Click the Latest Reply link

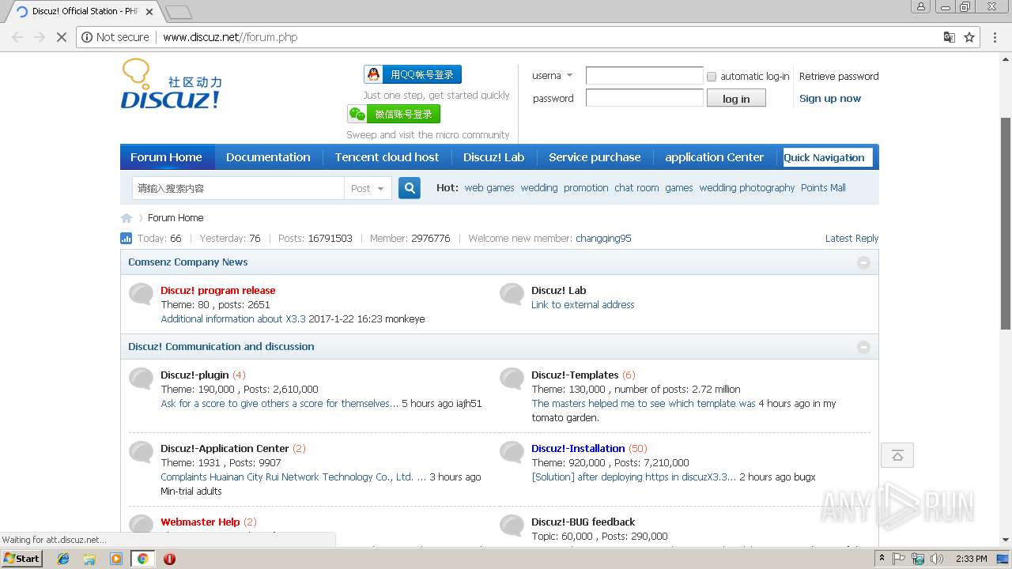[852, 239]
